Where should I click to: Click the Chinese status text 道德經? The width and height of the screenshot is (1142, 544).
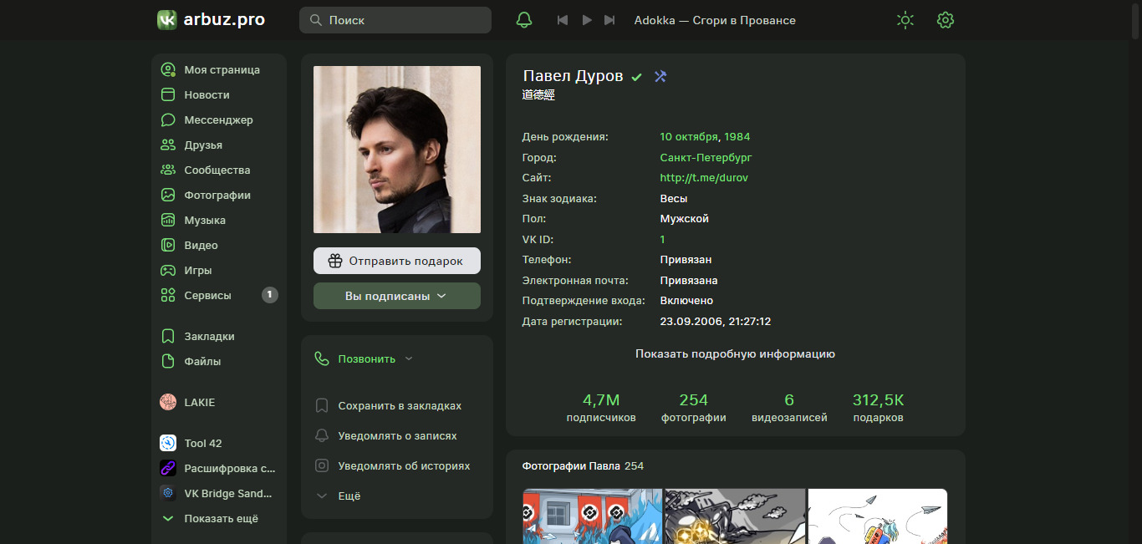(538, 95)
